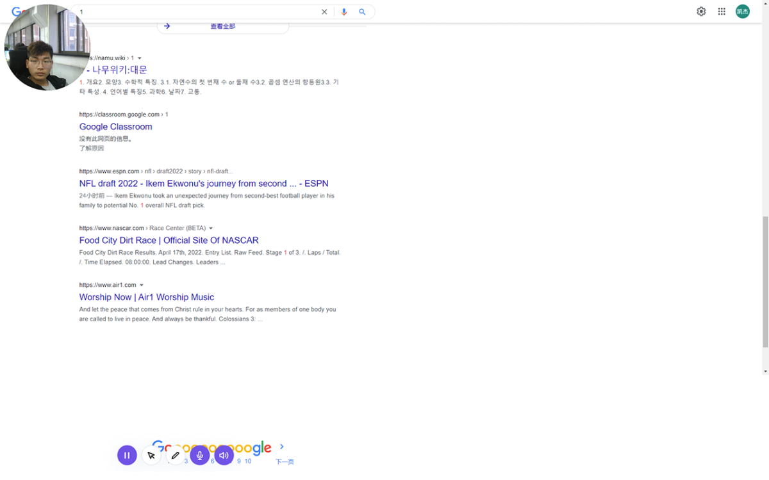Open the ESPN NFL draft 2022 result
Image resolution: width=769 pixels, height=480 pixels.
[x=203, y=184]
